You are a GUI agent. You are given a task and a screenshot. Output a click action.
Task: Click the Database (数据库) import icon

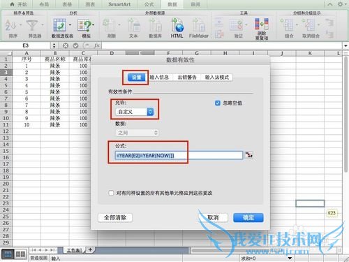tap(155, 25)
